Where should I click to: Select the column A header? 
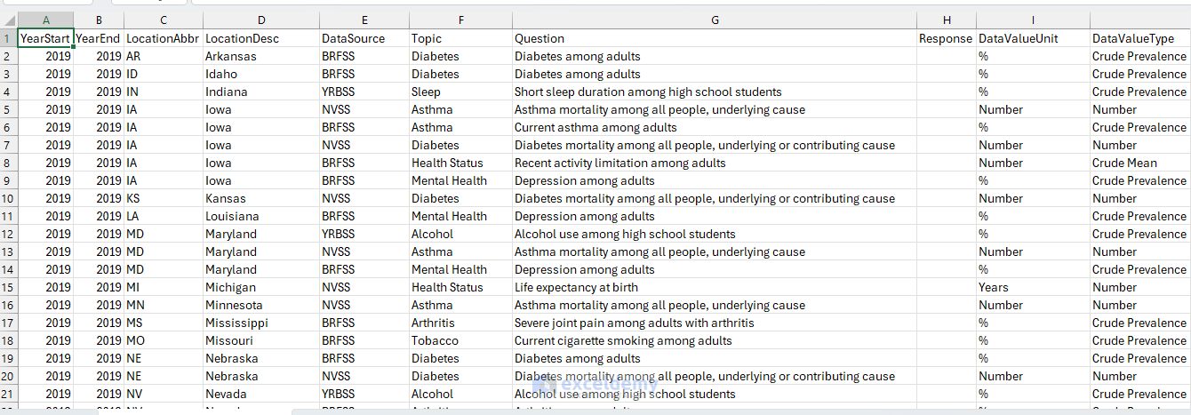[45, 20]
